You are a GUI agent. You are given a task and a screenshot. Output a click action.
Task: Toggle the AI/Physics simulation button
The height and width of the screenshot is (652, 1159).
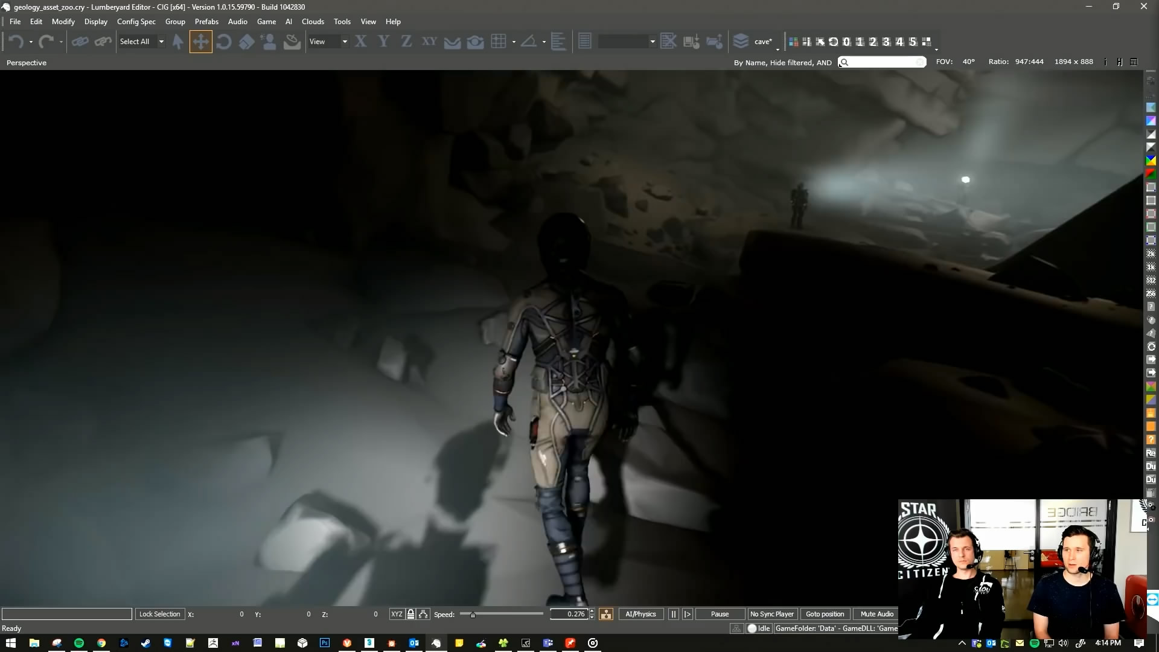click(x=640, y=614)
